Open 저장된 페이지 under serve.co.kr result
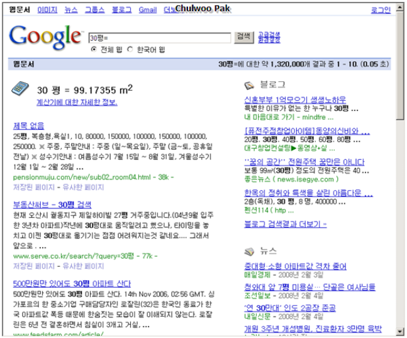The height and width of the screenshot is (338, 407). point(34,266)
